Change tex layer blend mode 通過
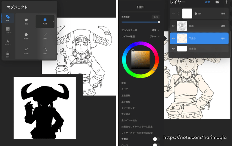 pos(223,14)
